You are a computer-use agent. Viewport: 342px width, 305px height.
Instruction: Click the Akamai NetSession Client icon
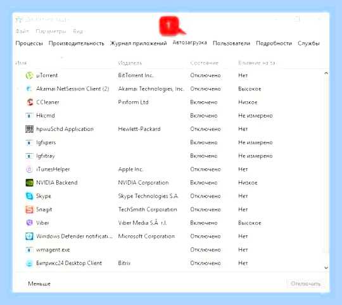[29, 89]
